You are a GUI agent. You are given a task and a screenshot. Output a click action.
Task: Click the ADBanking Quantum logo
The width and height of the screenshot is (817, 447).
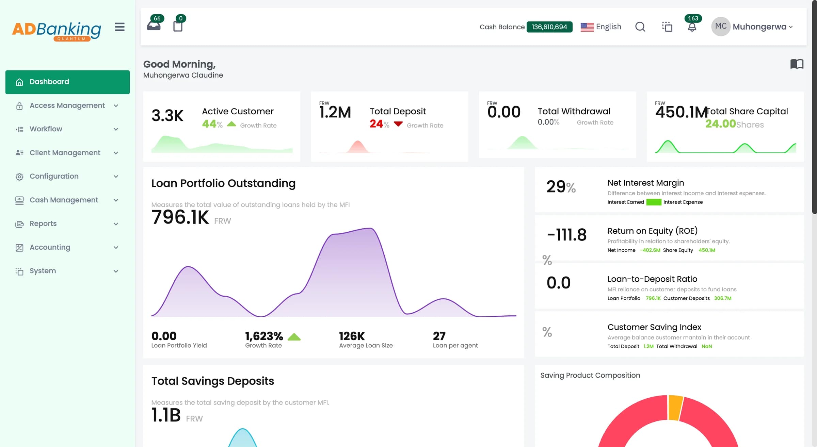pos(57,31)
